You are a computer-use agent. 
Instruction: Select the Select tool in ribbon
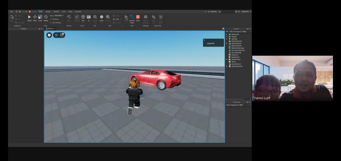[29, 18]
